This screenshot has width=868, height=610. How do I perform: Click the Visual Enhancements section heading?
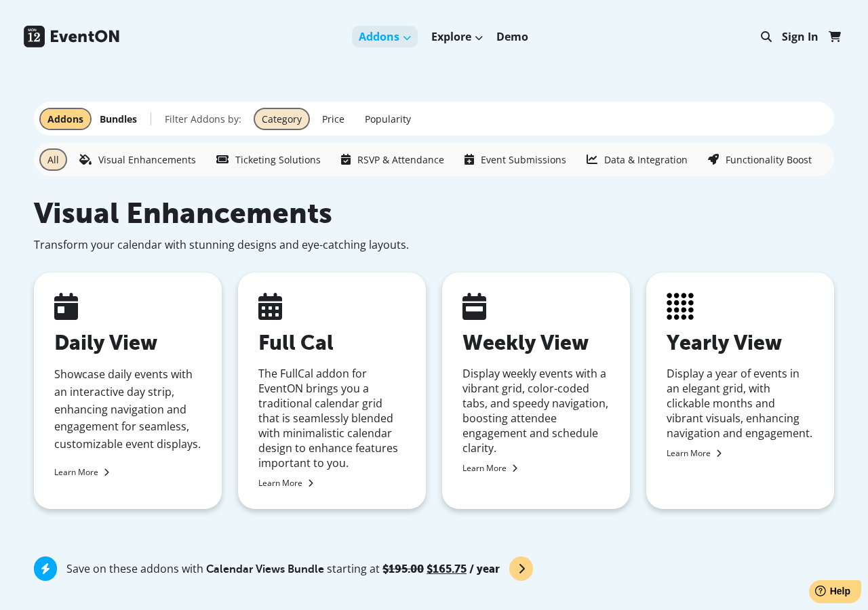point(183,213)
